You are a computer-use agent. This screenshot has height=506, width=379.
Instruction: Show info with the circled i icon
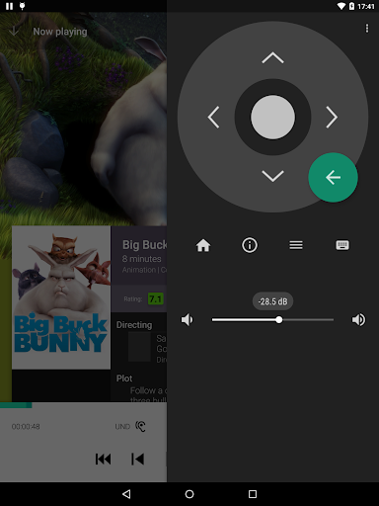[250, 245]
